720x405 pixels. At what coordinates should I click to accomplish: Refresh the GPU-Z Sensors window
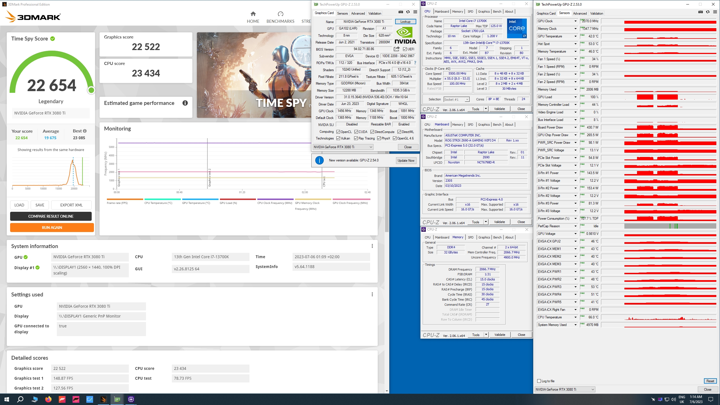(x=708, y=12)
